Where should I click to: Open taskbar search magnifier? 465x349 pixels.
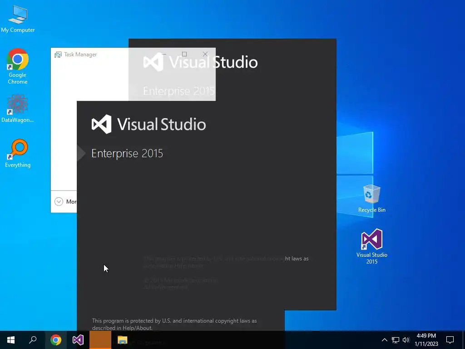point(33,340)
